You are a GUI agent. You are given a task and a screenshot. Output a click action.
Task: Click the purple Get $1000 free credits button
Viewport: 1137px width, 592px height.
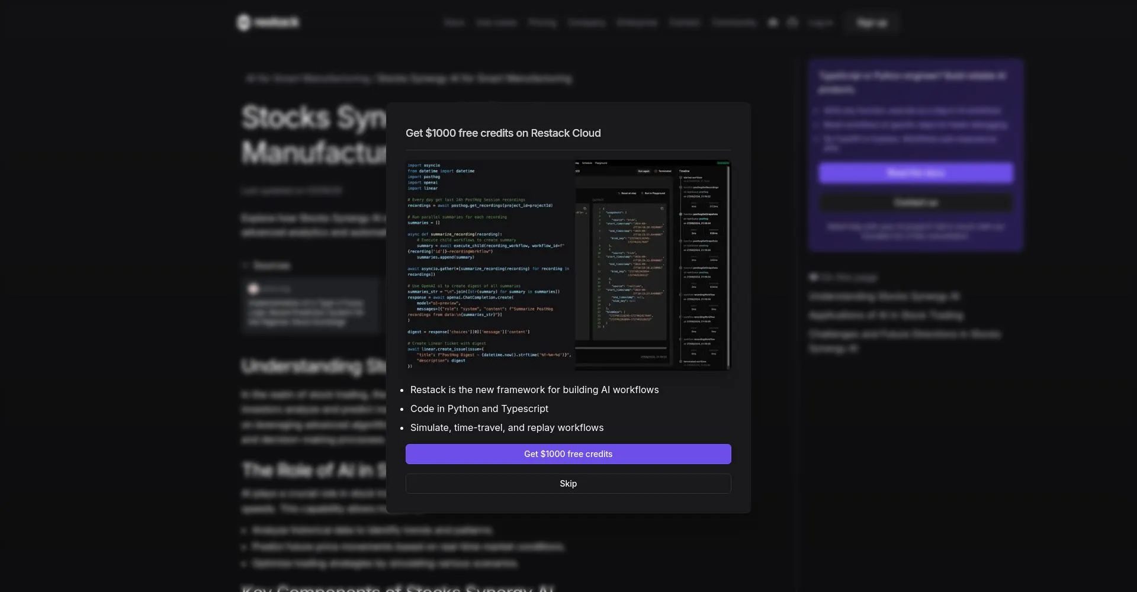click(568, 454)
